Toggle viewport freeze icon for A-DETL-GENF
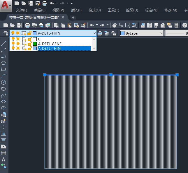The height and width of the screenshot is (173, 188). coord(24,44)
